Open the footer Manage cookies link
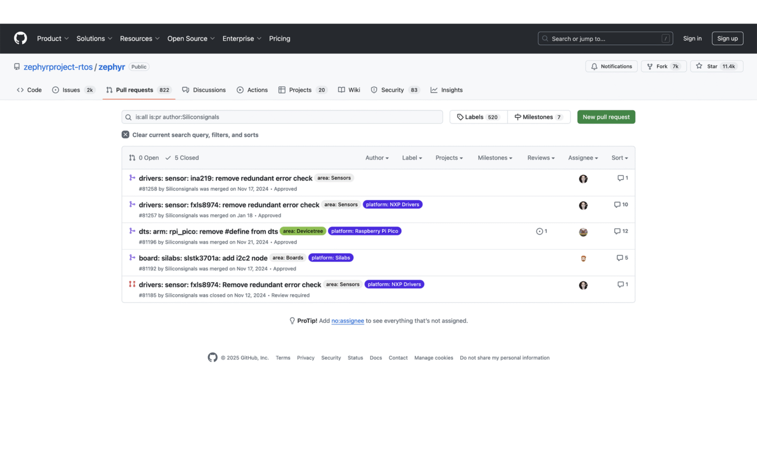The width and height of the screenshot is (757, 473). (x=433, y=358)
